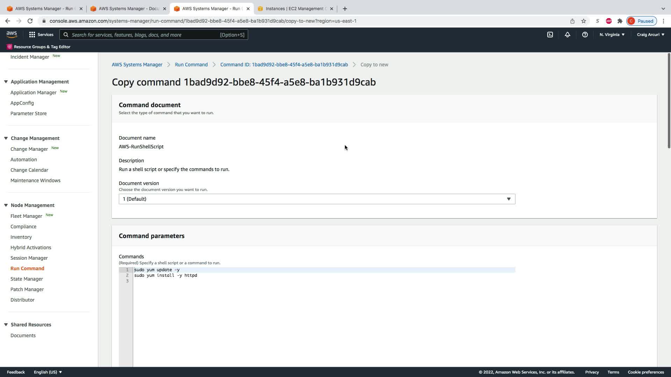Click the notifications bell icon
The width and height of the screenshot is (671, 377).
pyautogui.click(x=568, y=35)
